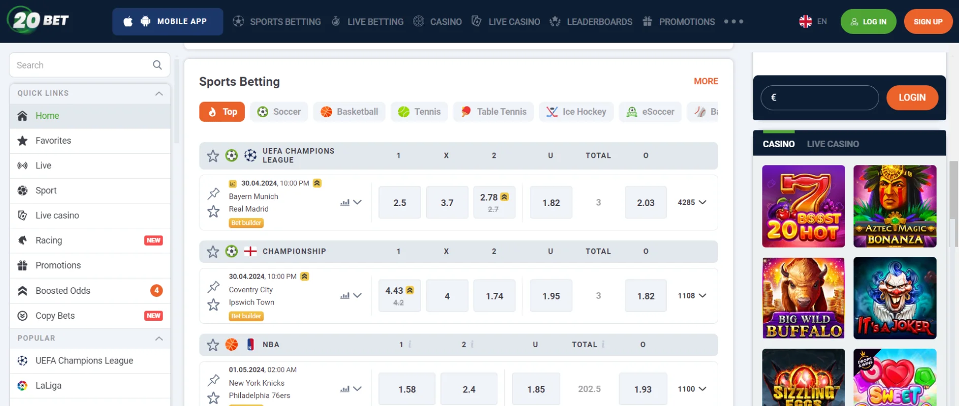The height and width of the screenshot is (406, 959).
Task: Click the 2.5 odds for Bayern Munich win
Action: point(400,202)
